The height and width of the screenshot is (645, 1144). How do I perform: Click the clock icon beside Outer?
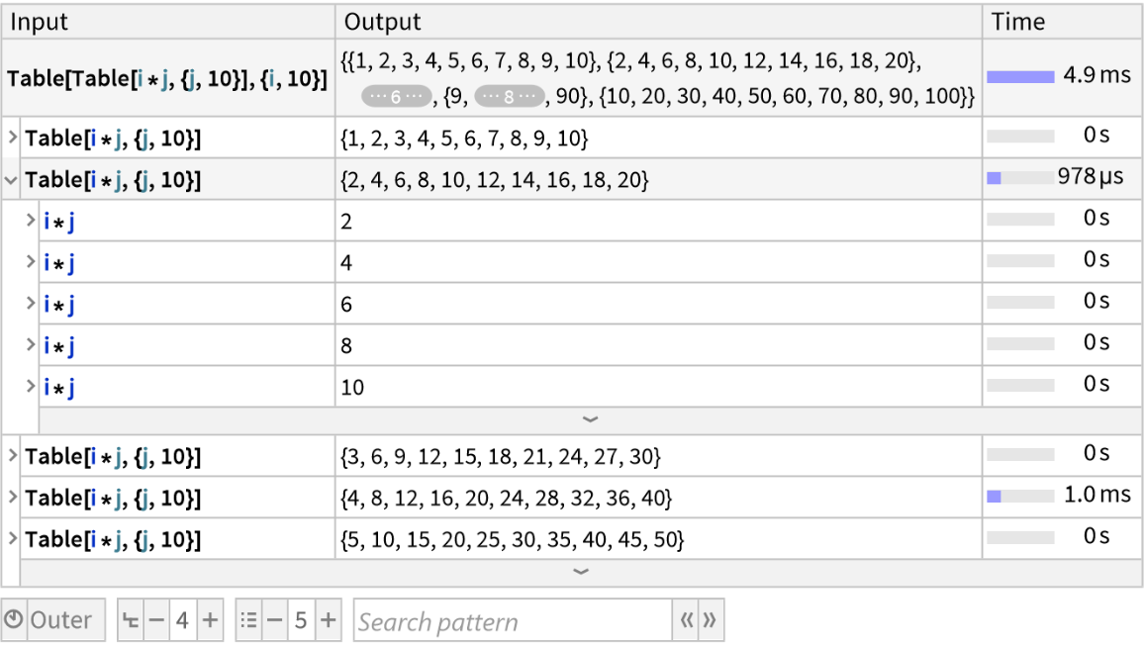pos(14,620)
